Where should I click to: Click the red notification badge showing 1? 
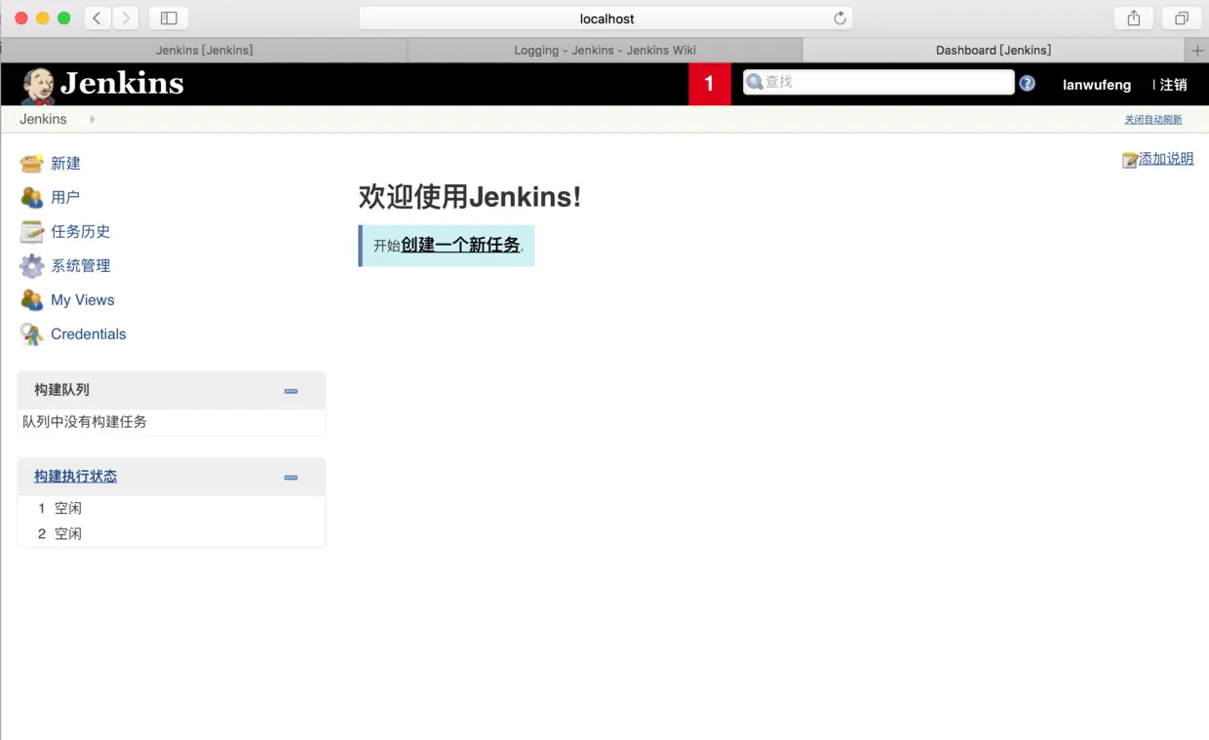710,84
